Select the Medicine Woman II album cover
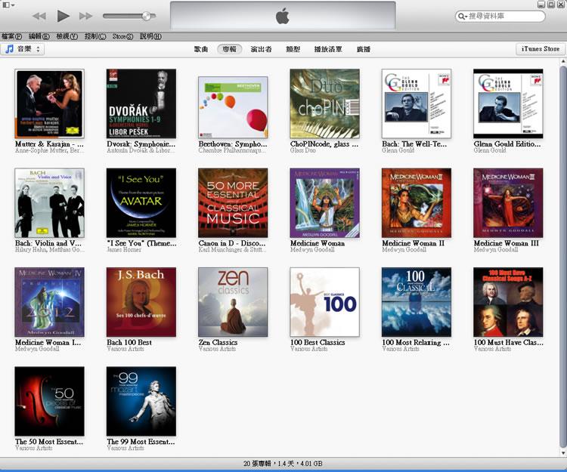Viewport: 567px width, 472px height. [x=417, y=203]
